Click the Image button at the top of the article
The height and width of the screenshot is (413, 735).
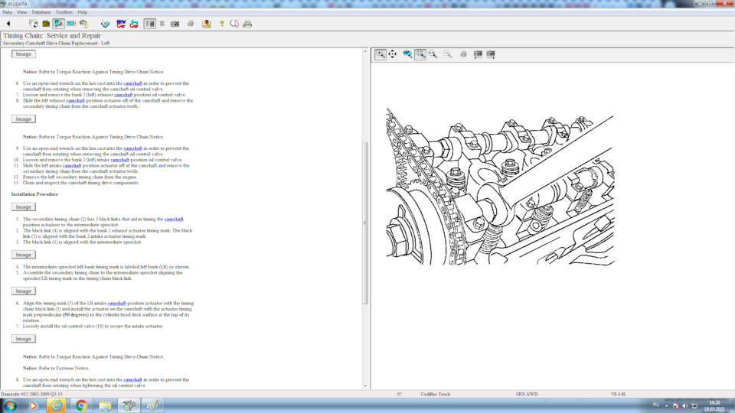point(24,54)
